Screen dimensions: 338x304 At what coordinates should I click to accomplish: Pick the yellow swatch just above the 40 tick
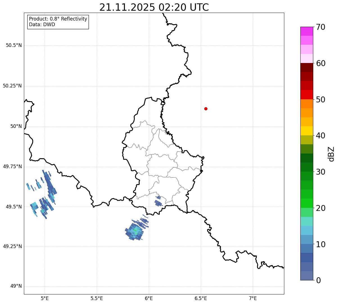tap(307, 131)
